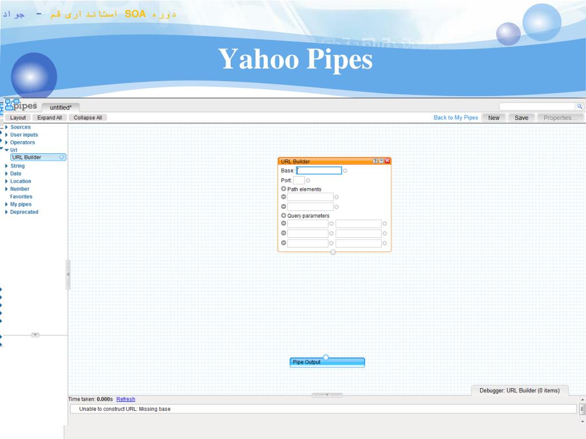
Task: Expand the Number category
Action: (x=6, y=189)
